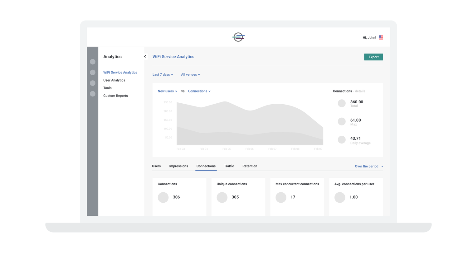Screen dimensions: 468x254
Task: Click the Feb 06 label on the chart axis
Action: (x=249, y=149)
